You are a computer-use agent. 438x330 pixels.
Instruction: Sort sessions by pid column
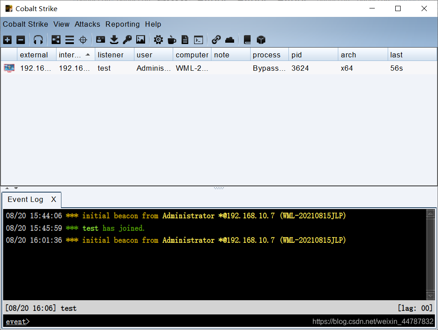pos(313,55)
